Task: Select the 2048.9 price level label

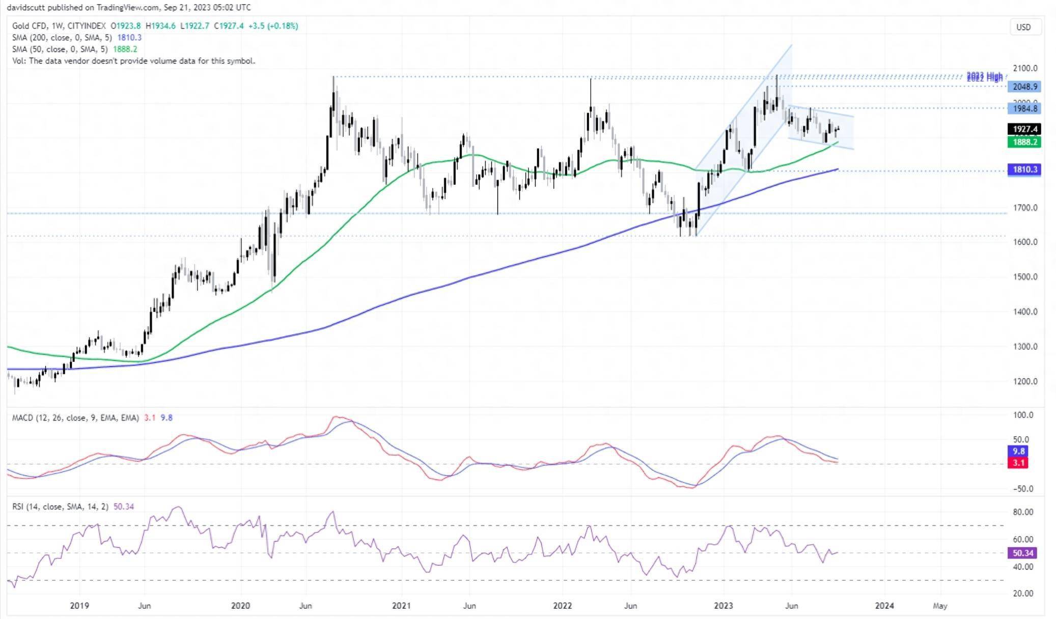Action: pos(1024,87)
